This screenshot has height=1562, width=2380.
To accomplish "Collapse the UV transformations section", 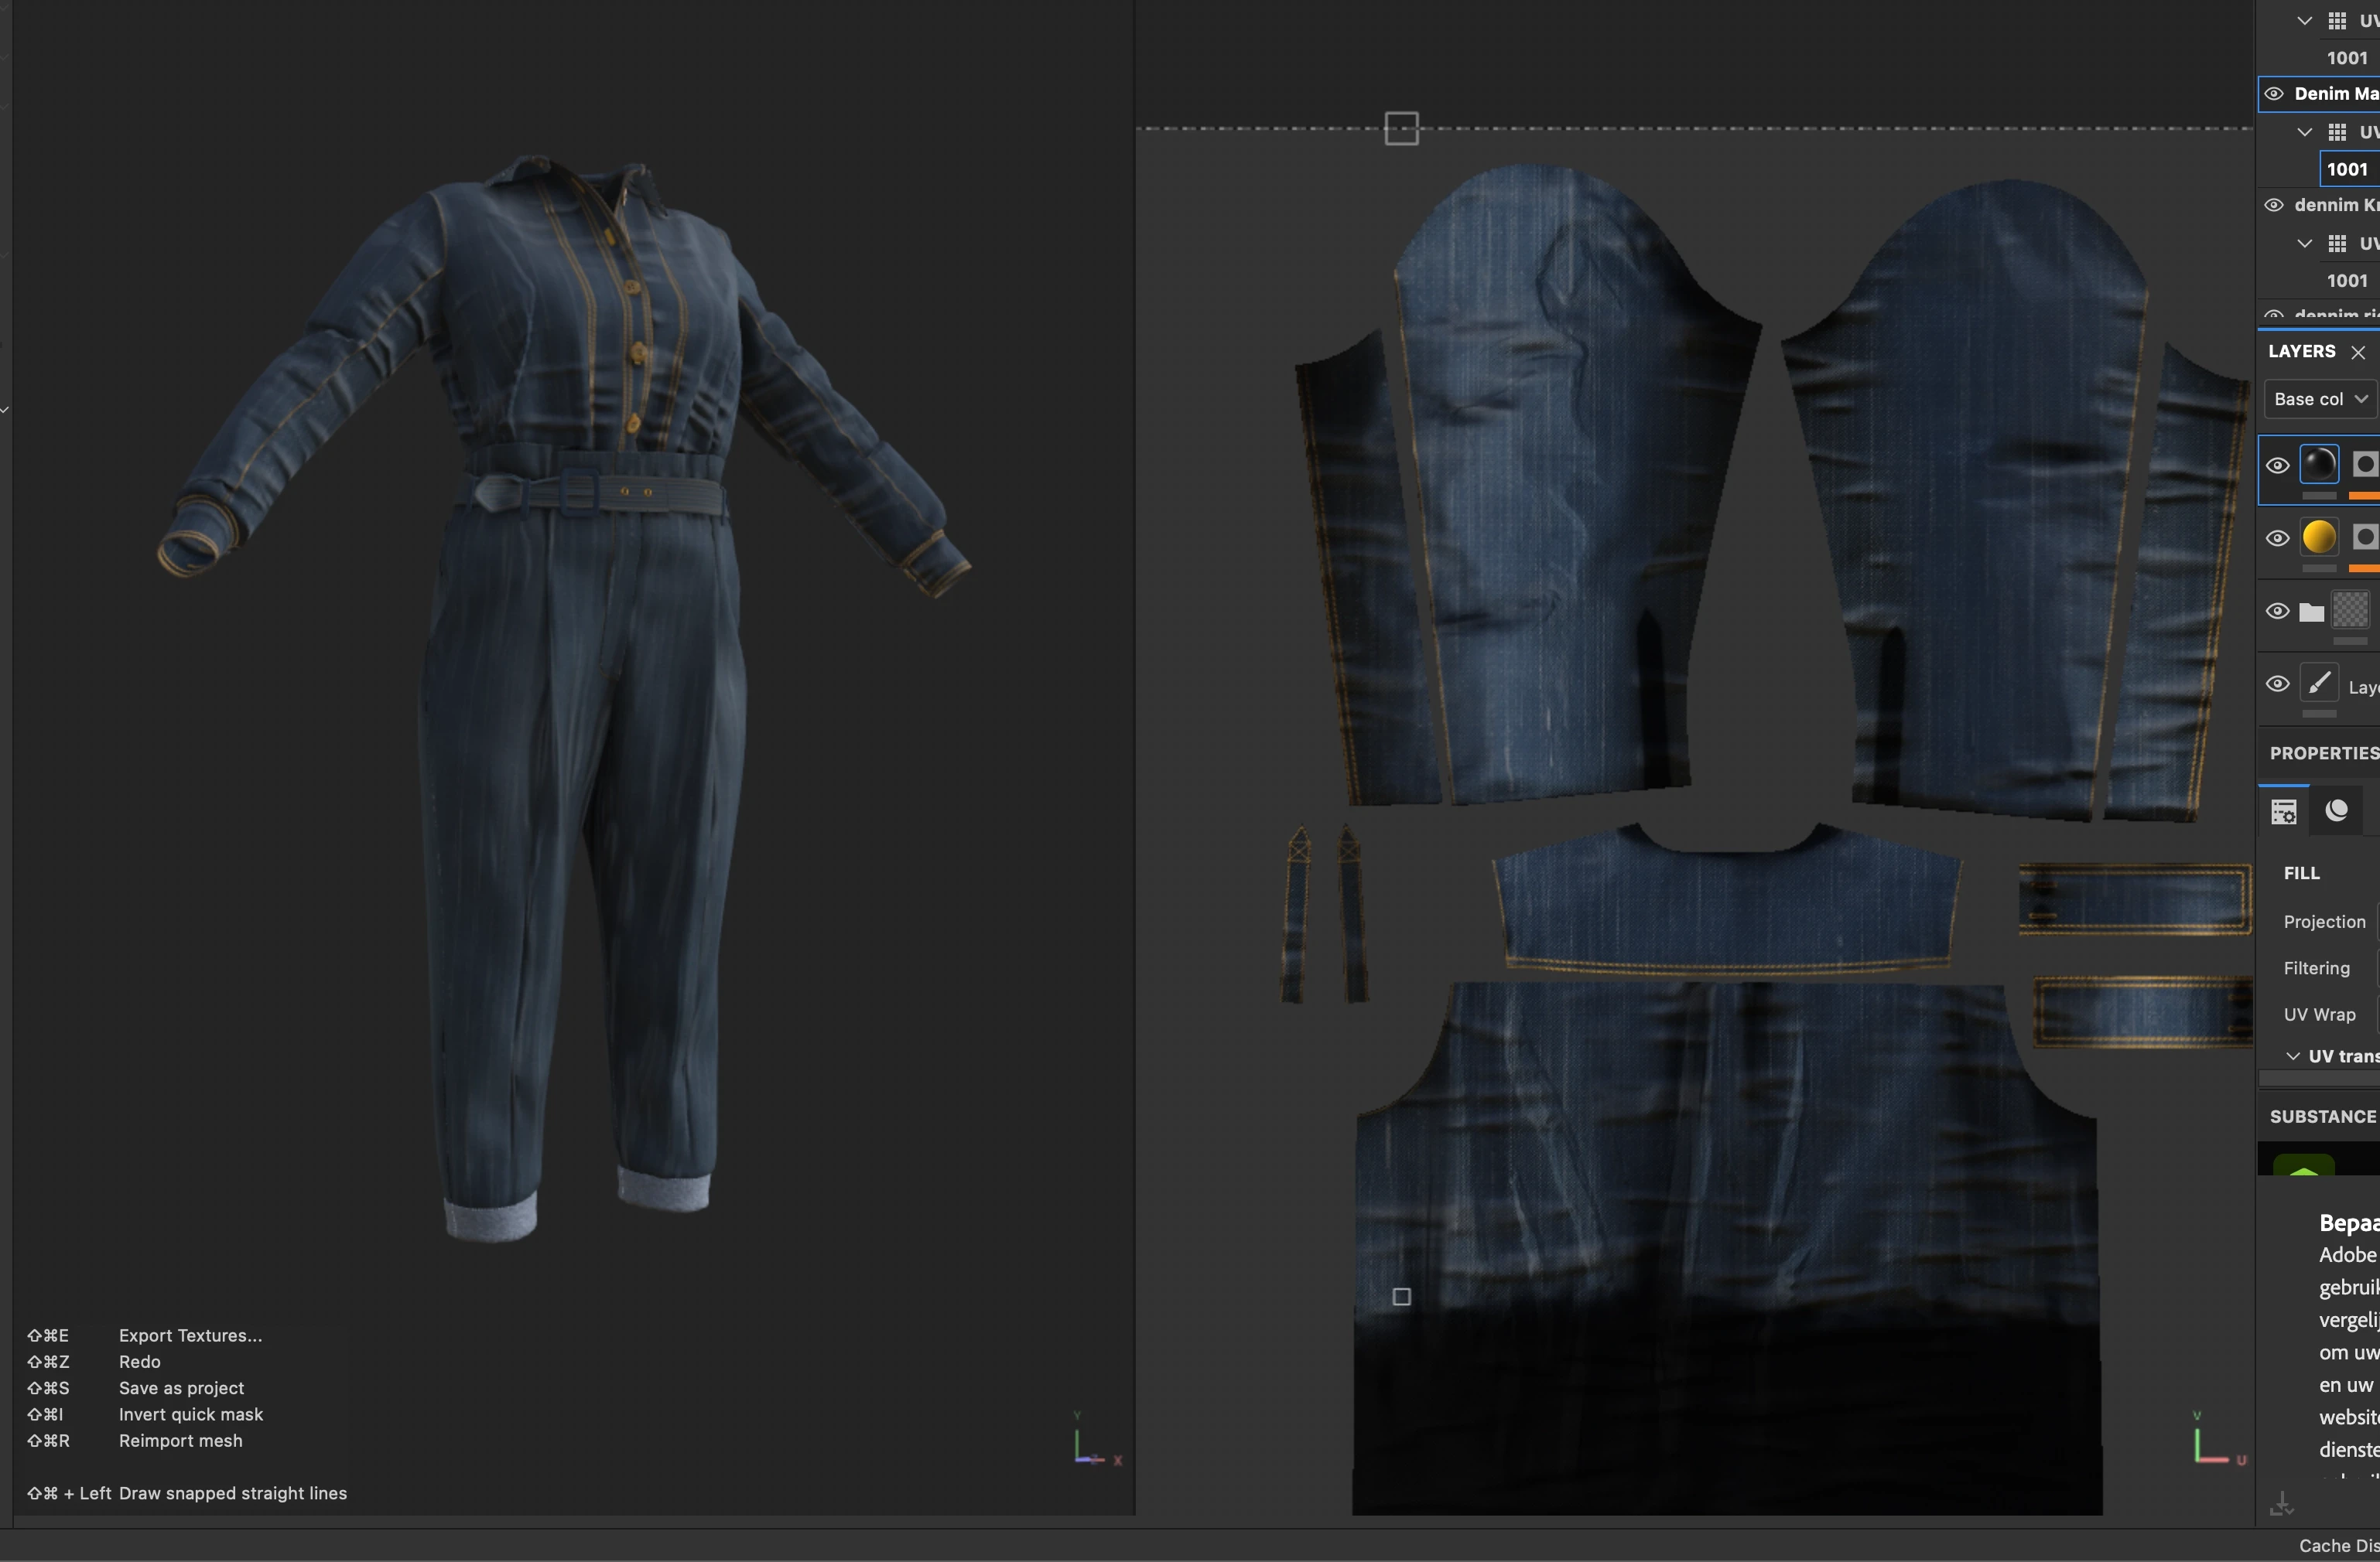I will (2293, 1056).
